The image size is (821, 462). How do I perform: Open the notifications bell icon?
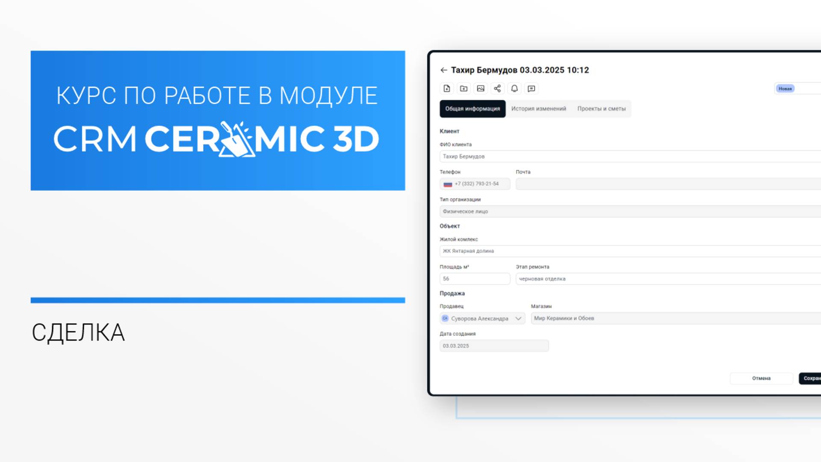514,89
